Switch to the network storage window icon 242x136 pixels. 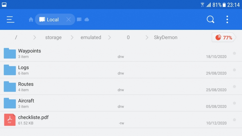point(79,20)
